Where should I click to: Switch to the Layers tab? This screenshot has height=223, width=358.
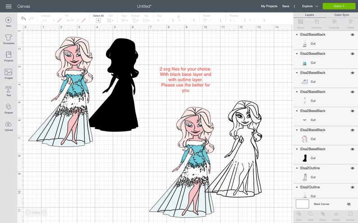coord(309,15)
